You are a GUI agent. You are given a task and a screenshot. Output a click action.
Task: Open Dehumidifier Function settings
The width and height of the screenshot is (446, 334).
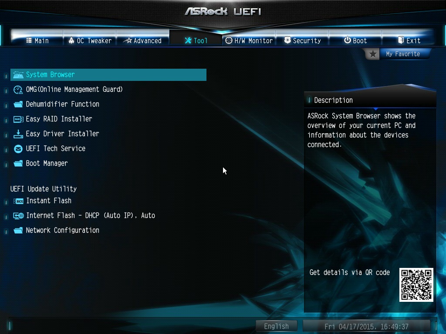point(63,104)
